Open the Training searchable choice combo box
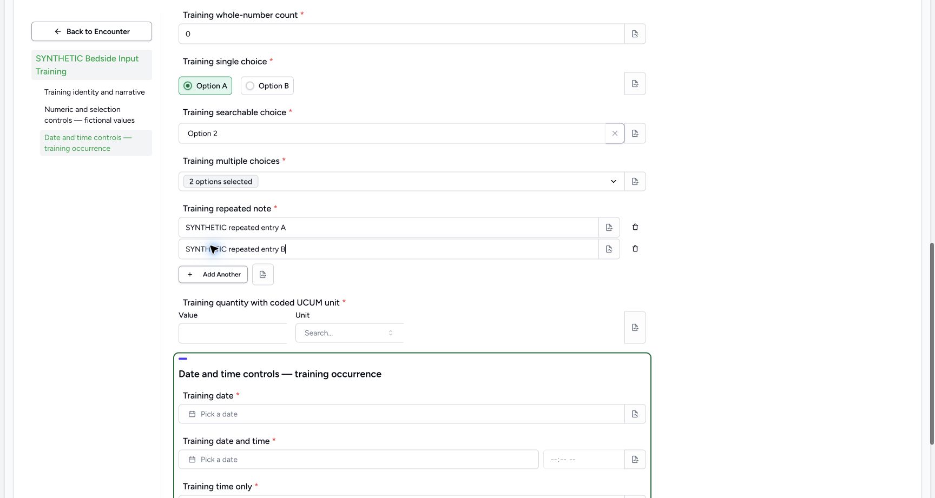Screen dimensions: 935x498 pyautogui.click(x=392, y=134)
